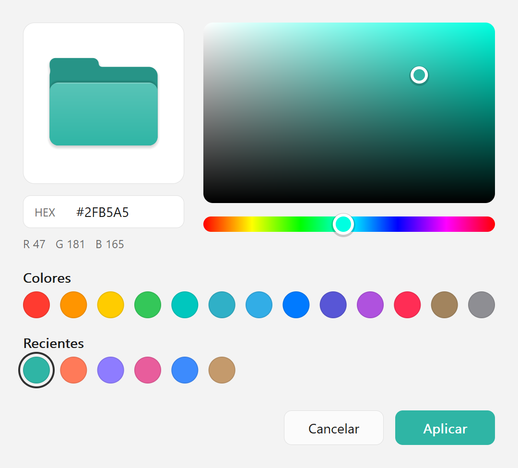
Task: Choose the bright blue swatch in Colores
Action: 296,305
